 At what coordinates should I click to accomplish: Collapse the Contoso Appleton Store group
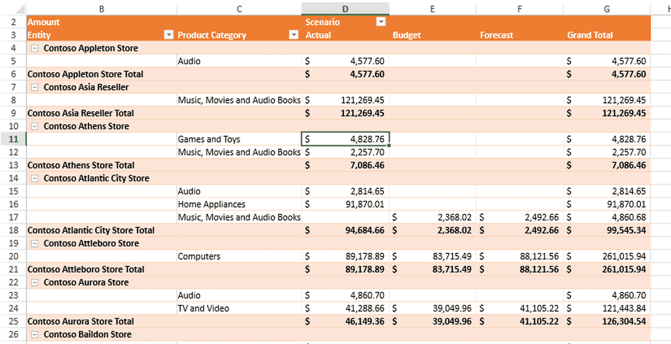(x=35, y=49)
